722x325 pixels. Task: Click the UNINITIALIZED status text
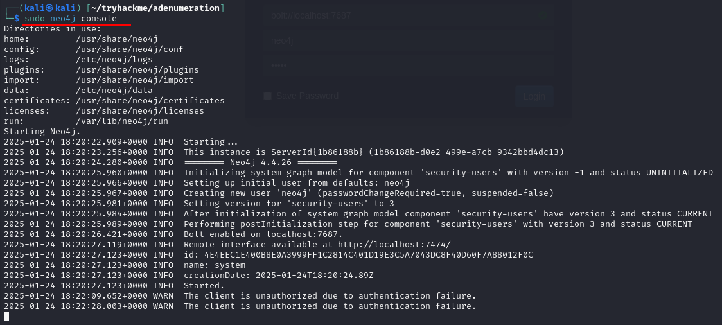[679, 173]
